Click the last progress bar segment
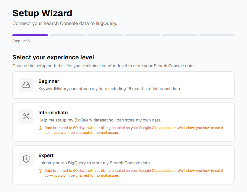Screen dimensions: 247x192 [x=217, y=35]
